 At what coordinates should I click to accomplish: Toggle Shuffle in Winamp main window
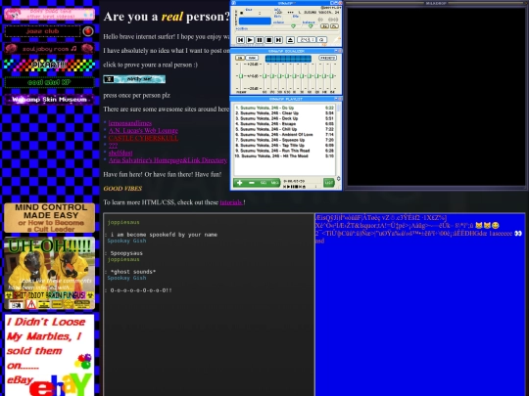[x=306, y=40]
